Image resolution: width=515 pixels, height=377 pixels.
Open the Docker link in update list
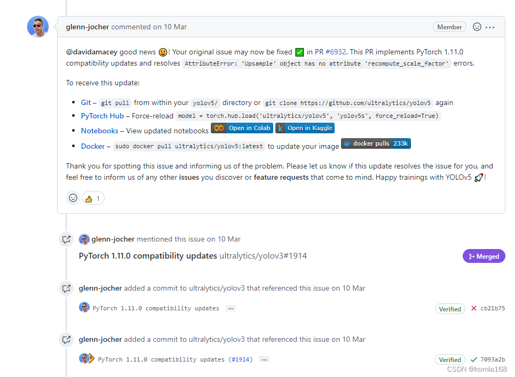[x=93, y=146]
